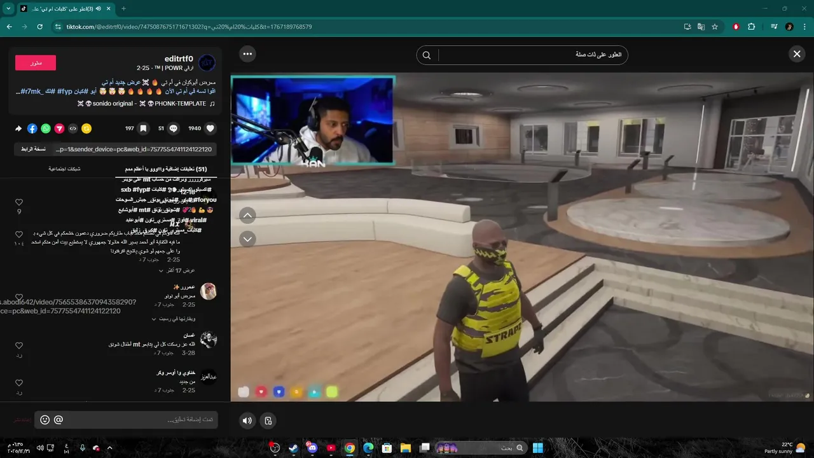Switch to the creator videos tab
Viewport: 814px width, 458px height.
[x=64, y=169]
